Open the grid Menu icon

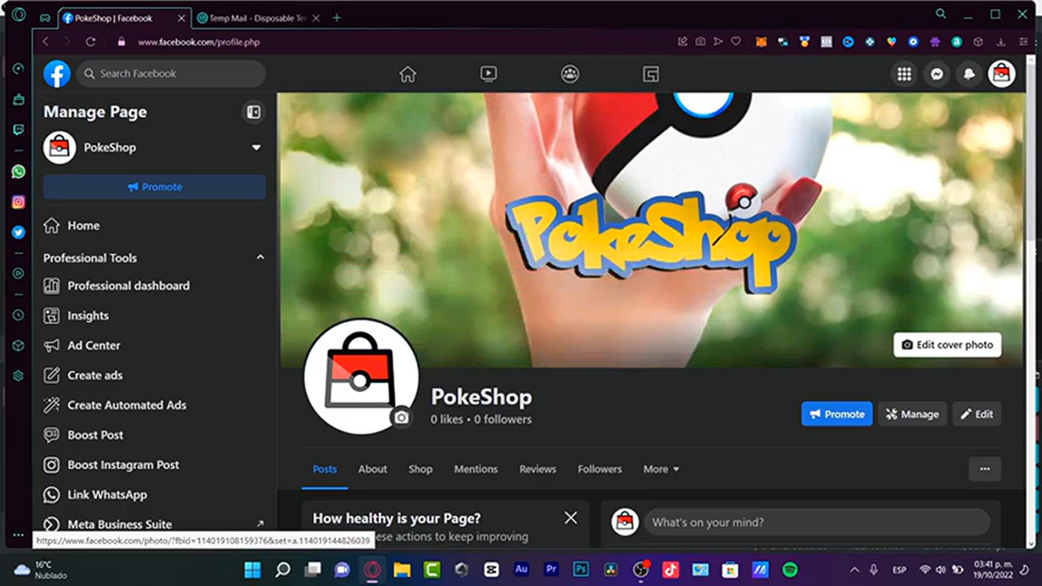point(904,74)
